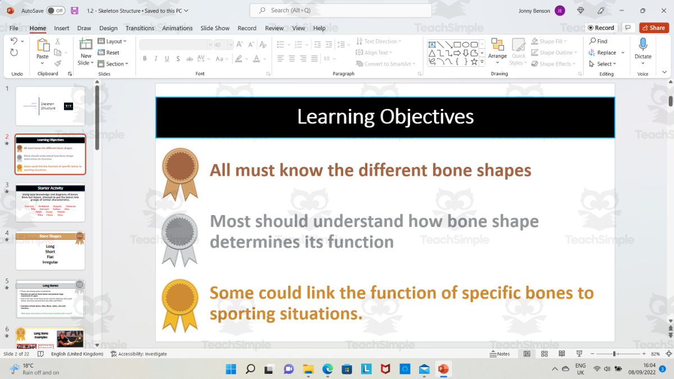
Task: Start Slide Show from status bar
Action: click(579, 354)
